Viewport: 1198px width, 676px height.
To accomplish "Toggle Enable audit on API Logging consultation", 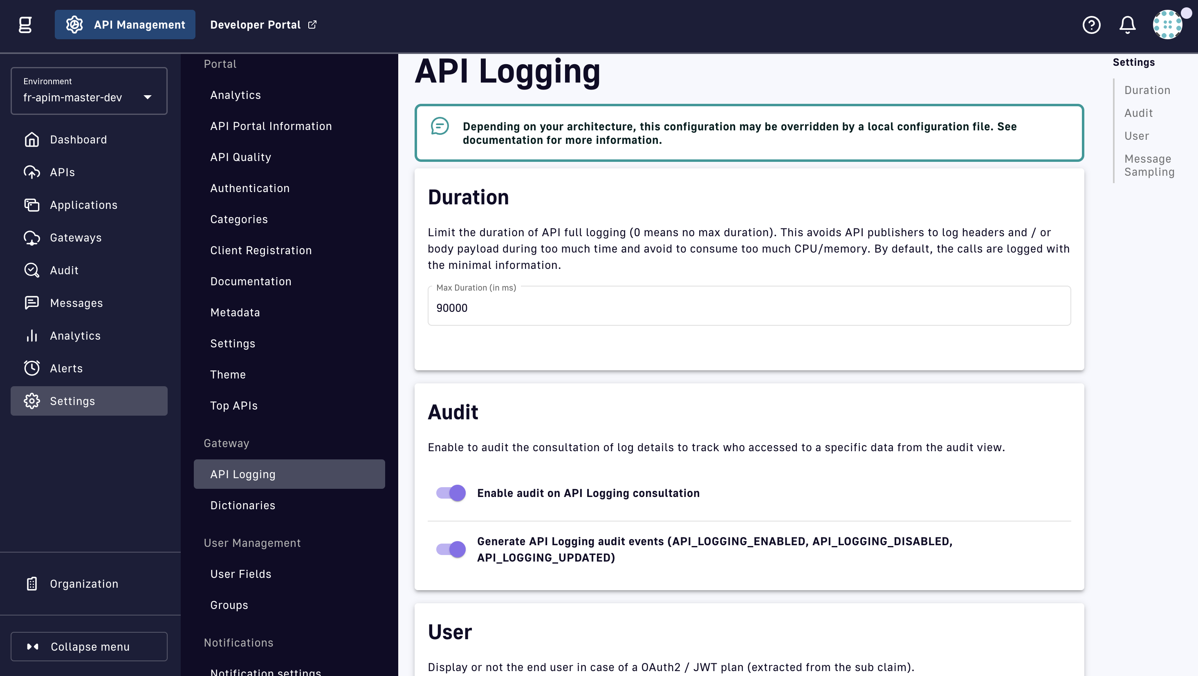I will pyautogui.click(x=451, y=493).
